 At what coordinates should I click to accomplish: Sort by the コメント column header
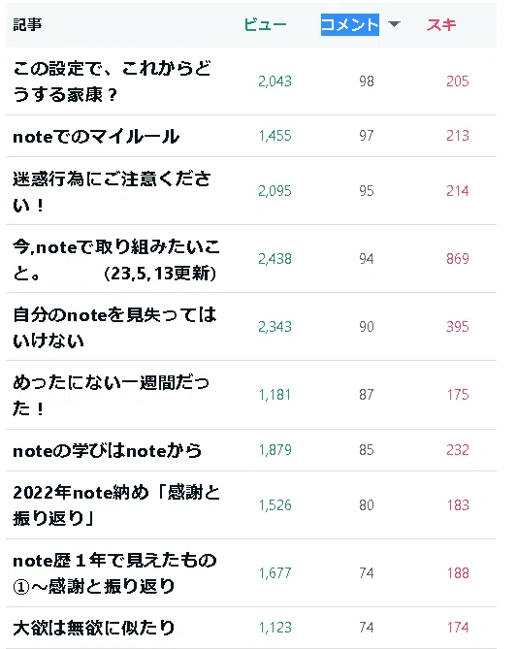pyautogui.click(x=350, y=25)
